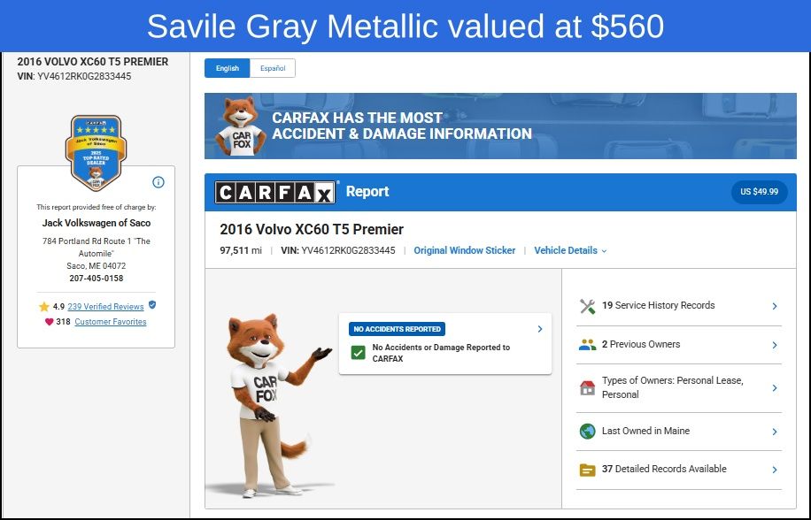Click the 97,511 mi mileage text
Image resolution: width=811 pixels, height=520 pixels.
coord(241,250)
